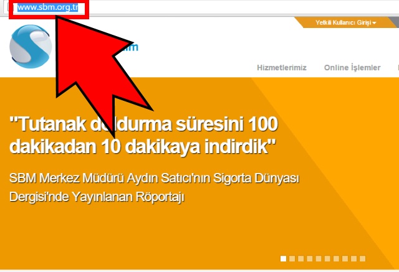Select the fifth slider dot
Screen dimensions: 399x272
319,258
